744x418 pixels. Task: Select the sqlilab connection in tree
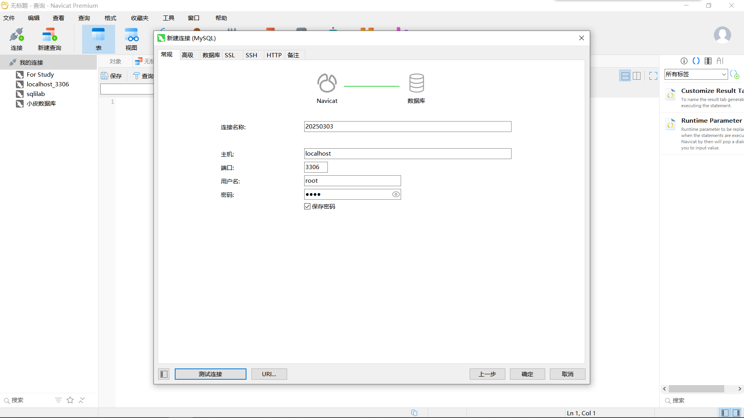click(36, 94)
